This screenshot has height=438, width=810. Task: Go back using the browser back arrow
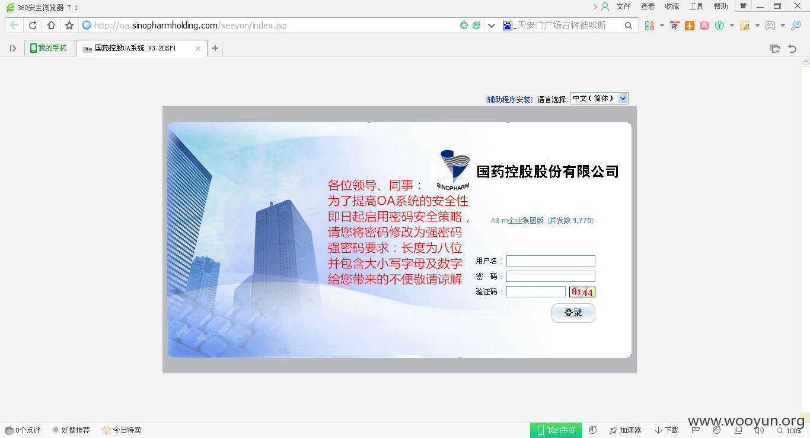(15, 26)
